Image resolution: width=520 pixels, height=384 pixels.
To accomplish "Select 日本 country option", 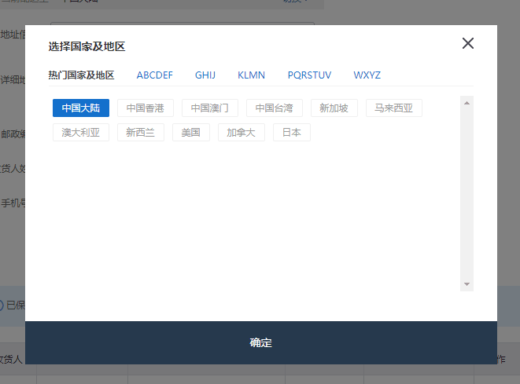I will click(292, 133).
